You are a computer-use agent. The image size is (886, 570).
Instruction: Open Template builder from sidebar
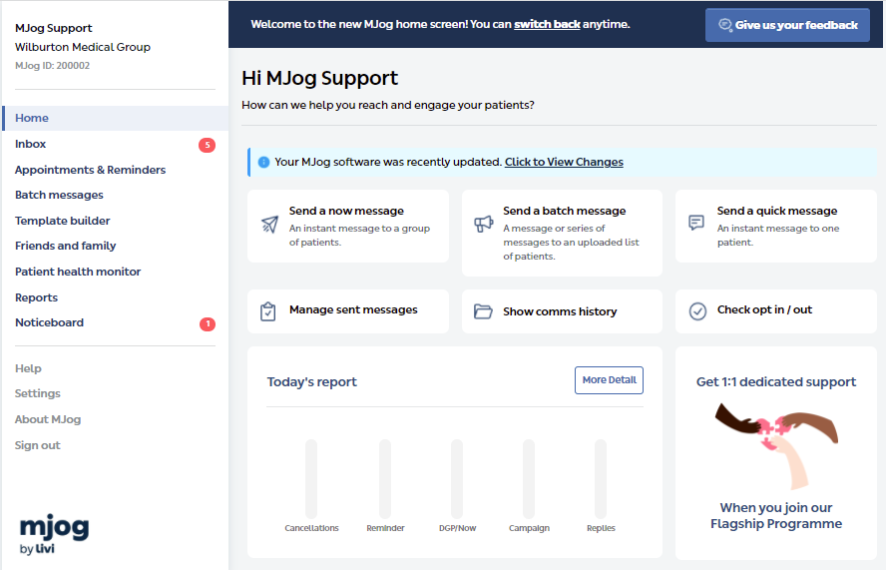[62, 221]
